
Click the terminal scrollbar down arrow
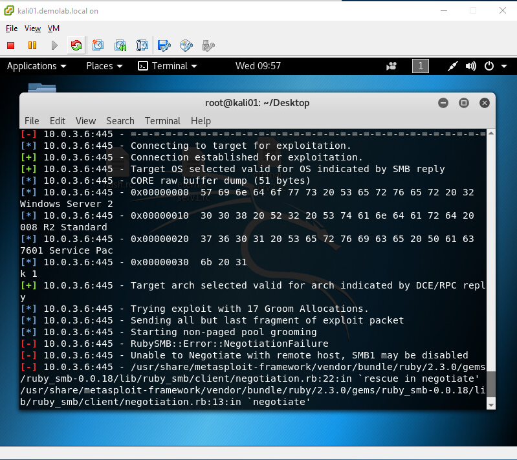pyautogui.click(x=491, y=405)
